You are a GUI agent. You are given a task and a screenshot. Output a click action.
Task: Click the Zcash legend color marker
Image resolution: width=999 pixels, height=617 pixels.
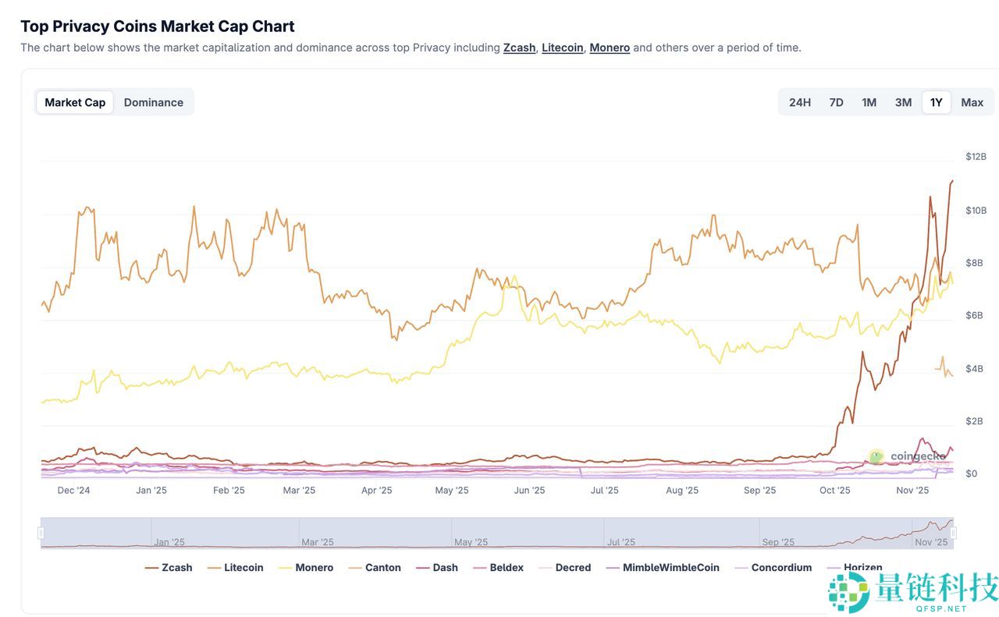click(151, 567)
